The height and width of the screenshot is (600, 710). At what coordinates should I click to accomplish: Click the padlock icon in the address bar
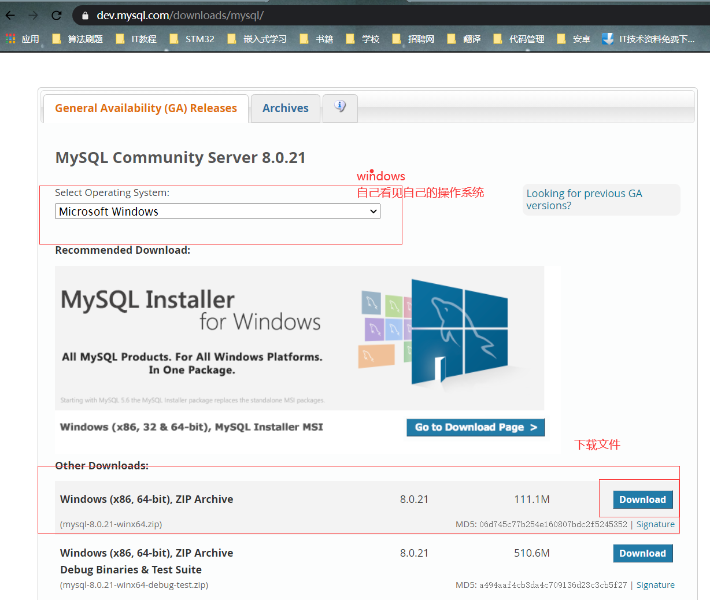point(86,16)
